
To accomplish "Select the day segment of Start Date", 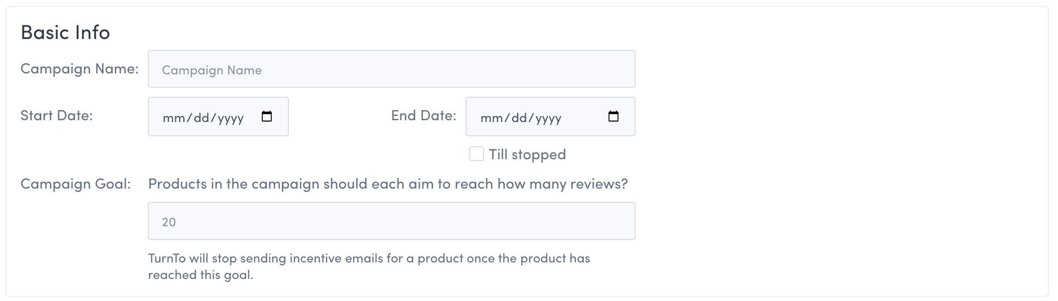I will point(202,118).
